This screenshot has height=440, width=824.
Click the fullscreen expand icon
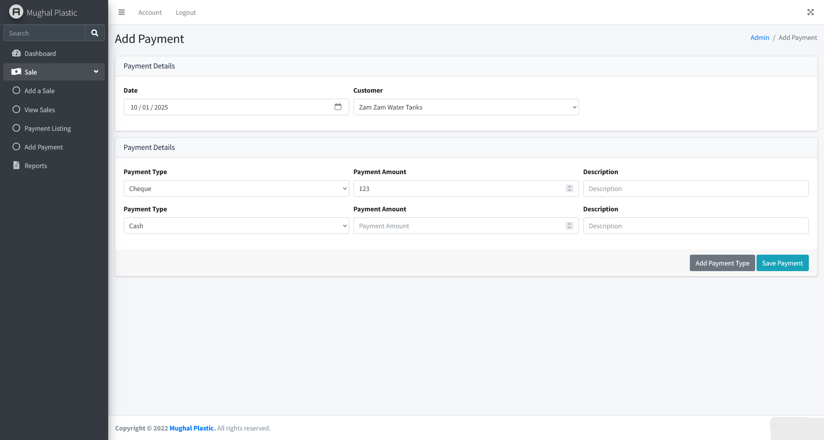pyautogui.click(x=810, y=13)
